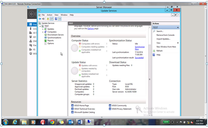Open WSUS Privacy Statement link
This screenshot has height=128, width=208.
pos(121,109)
